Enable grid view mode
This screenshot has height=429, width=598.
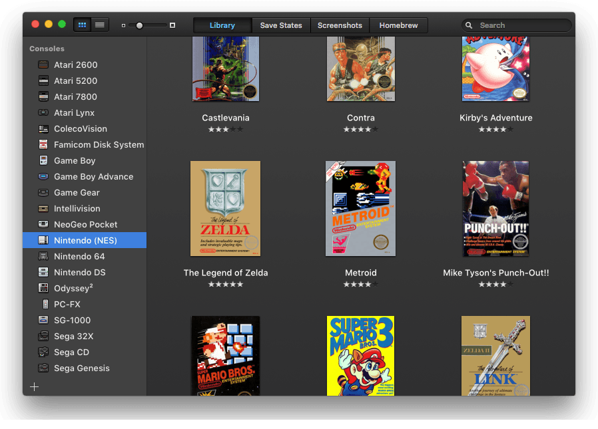pyautogui.click(x=82, y=24)
